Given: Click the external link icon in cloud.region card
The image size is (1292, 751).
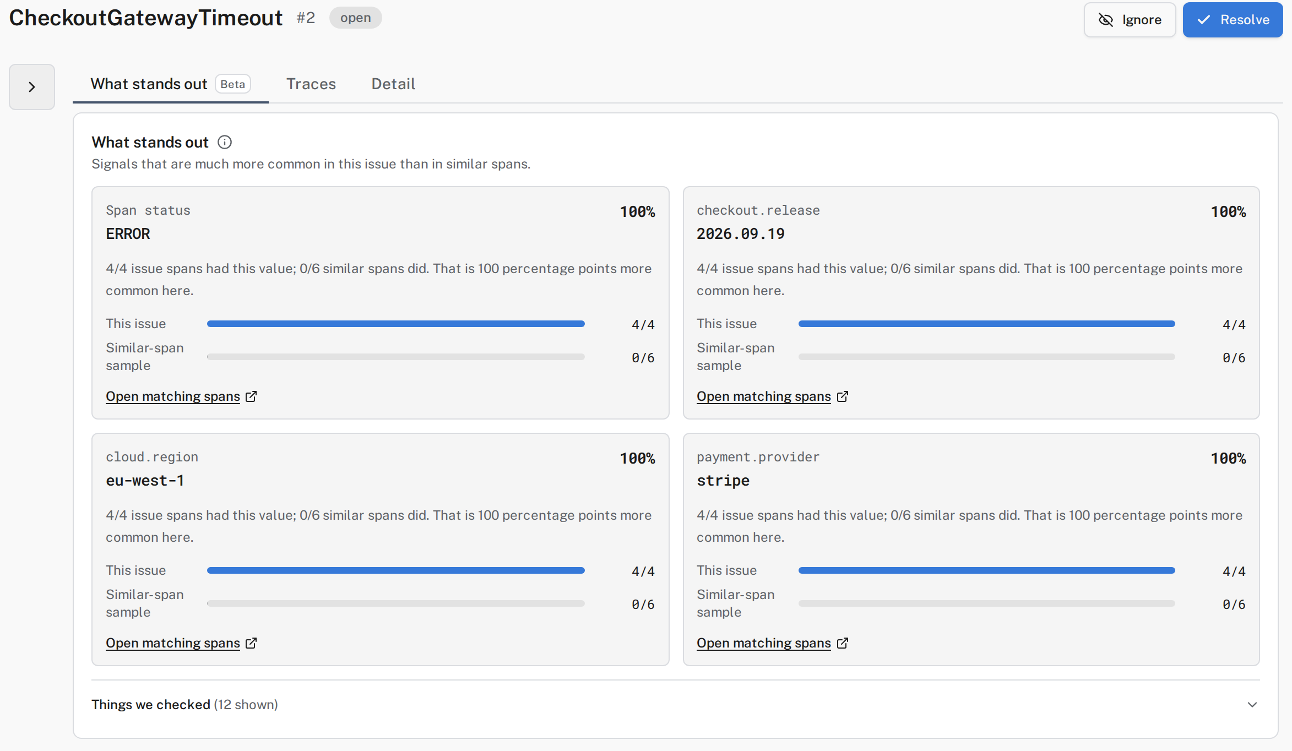Looking at the screenshot, I should (251, 643).
